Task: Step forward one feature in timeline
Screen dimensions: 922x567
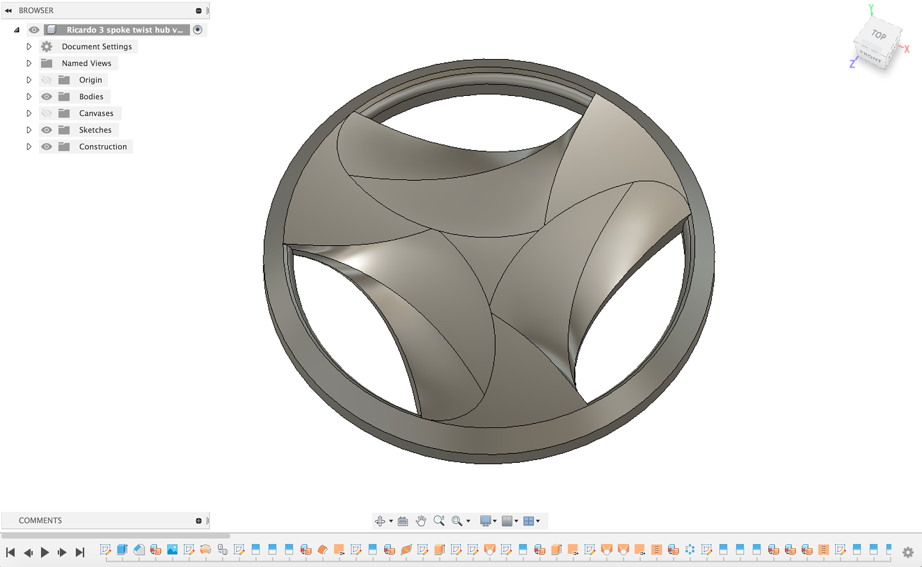Action: [x=62, y=553]
